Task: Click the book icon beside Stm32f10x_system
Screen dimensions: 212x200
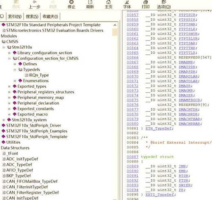Action: pyautogui.click(x=9, y=120)
